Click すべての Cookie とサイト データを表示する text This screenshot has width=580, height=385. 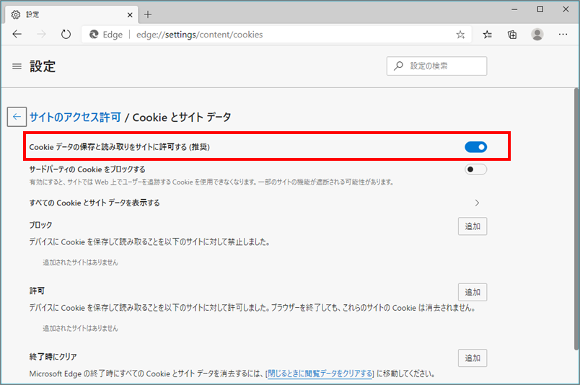coord(95,203)
